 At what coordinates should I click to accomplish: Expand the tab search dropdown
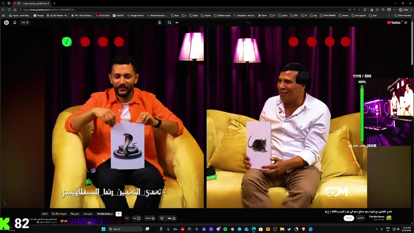3,3
